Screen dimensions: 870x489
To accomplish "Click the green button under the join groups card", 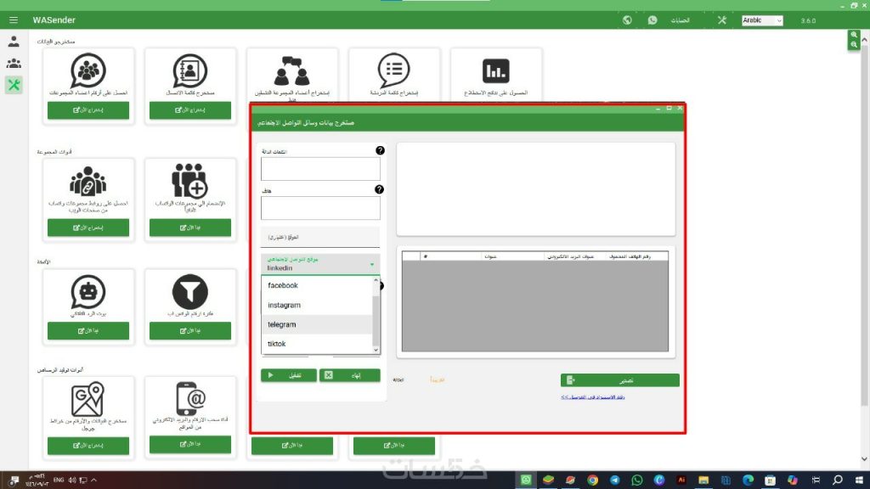I will tap(189, 228).
